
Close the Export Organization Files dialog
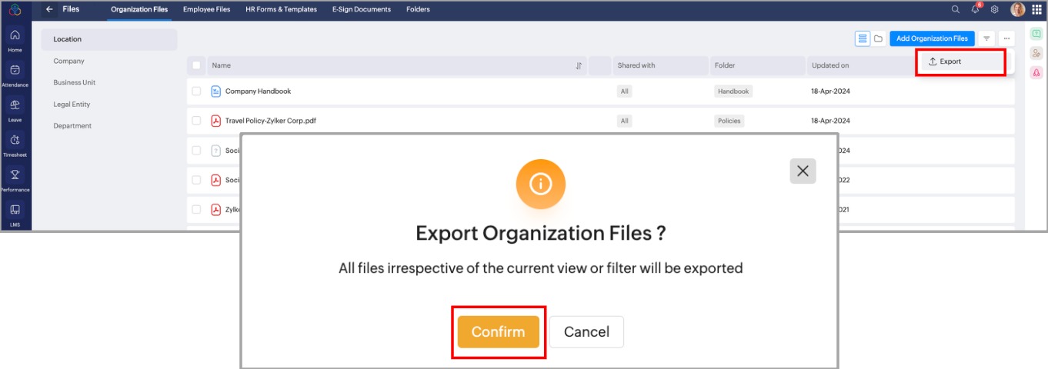coord(803,171)
